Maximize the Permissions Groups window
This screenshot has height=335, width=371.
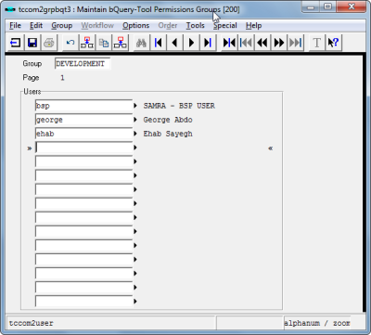[327, 6]
